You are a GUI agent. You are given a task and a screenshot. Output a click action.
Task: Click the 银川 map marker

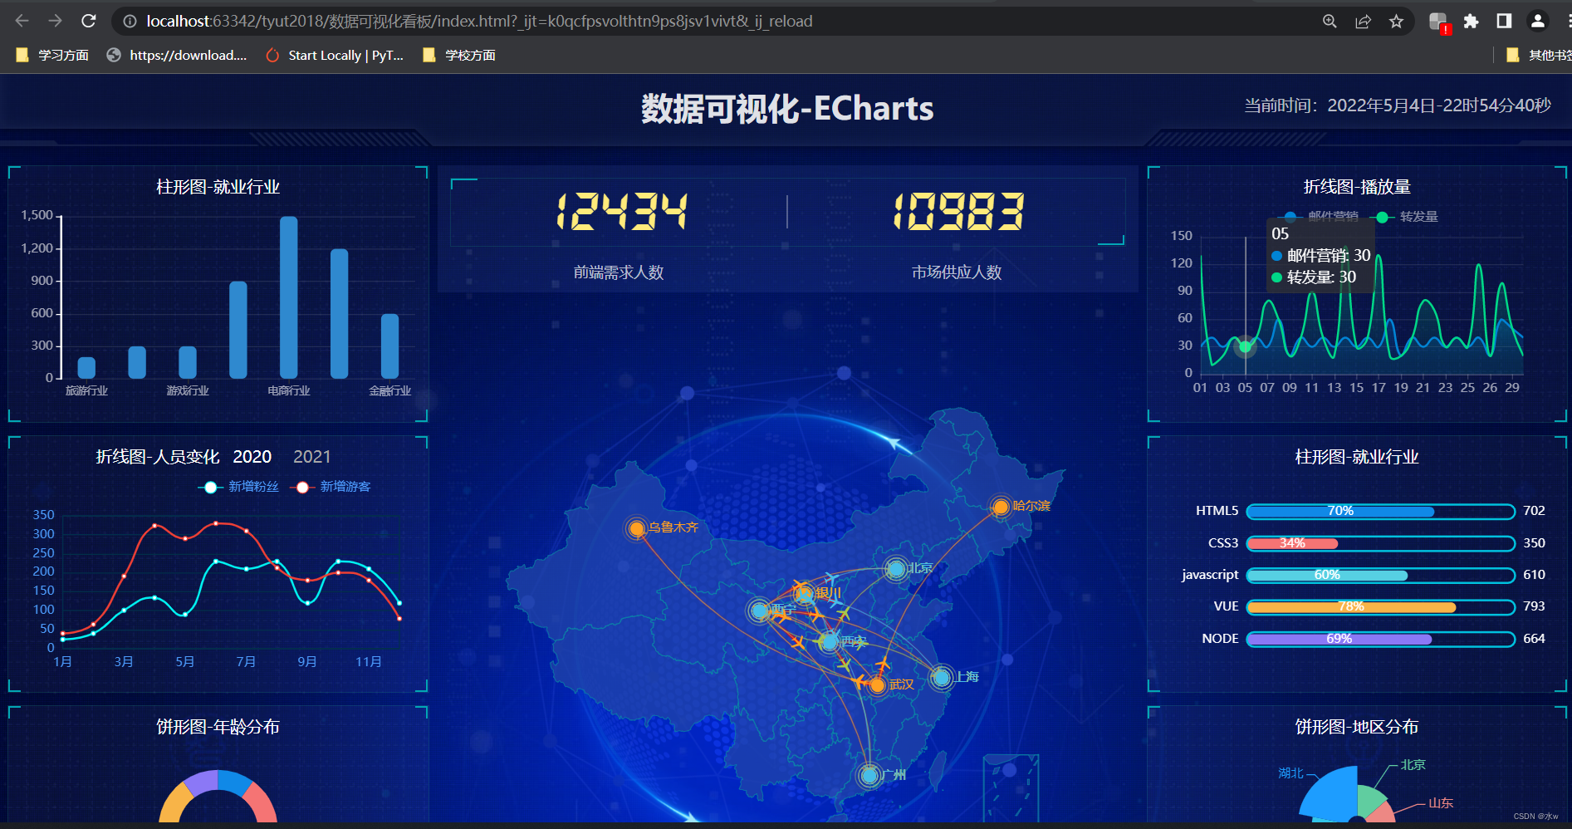point(803,593)
